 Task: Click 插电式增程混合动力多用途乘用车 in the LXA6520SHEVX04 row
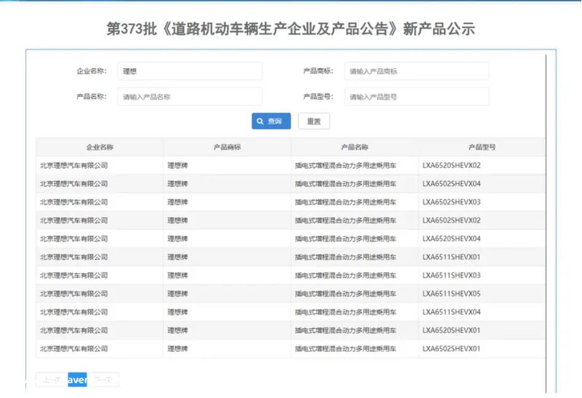[x=345, y=238]
